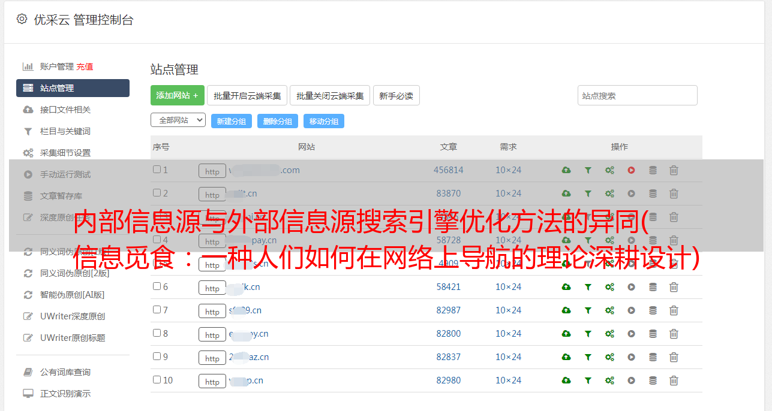The height and width of the screenshot is (411, 772).
Task: Tick the checkbox for row 9
Action: [x=157, y=356]
